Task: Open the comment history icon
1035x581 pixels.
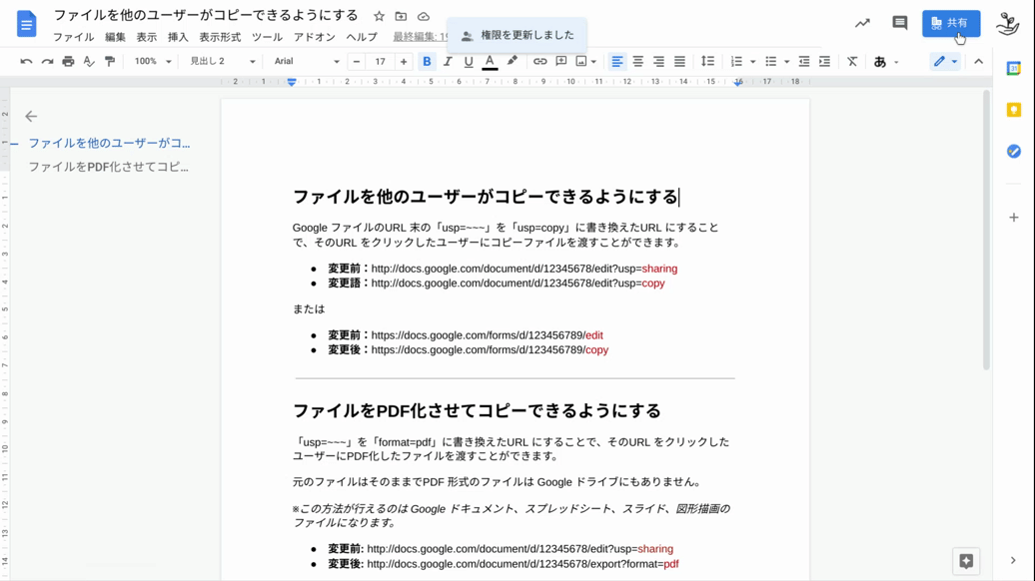Action: coord(900,23)
